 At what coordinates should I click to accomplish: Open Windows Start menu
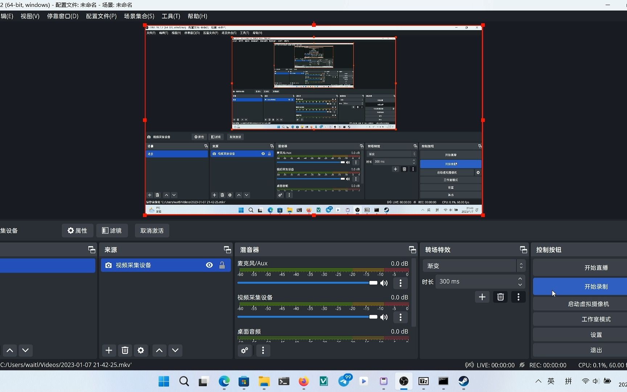[x=164, y=381]
